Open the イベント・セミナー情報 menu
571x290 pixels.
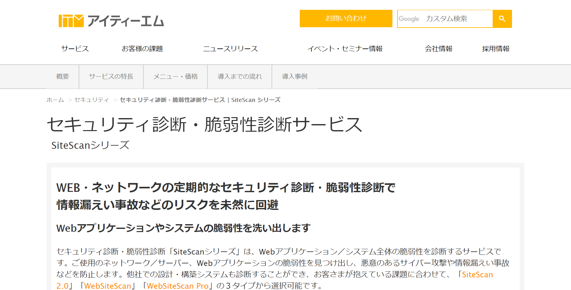tap(346, 49)
